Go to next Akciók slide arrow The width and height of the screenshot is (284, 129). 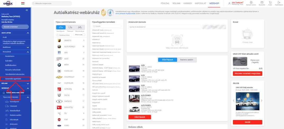261,101
